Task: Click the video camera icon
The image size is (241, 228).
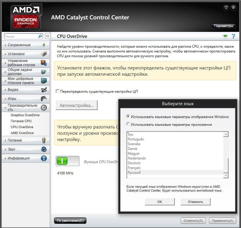Action: pyautogui.click(x=44, y=90)
